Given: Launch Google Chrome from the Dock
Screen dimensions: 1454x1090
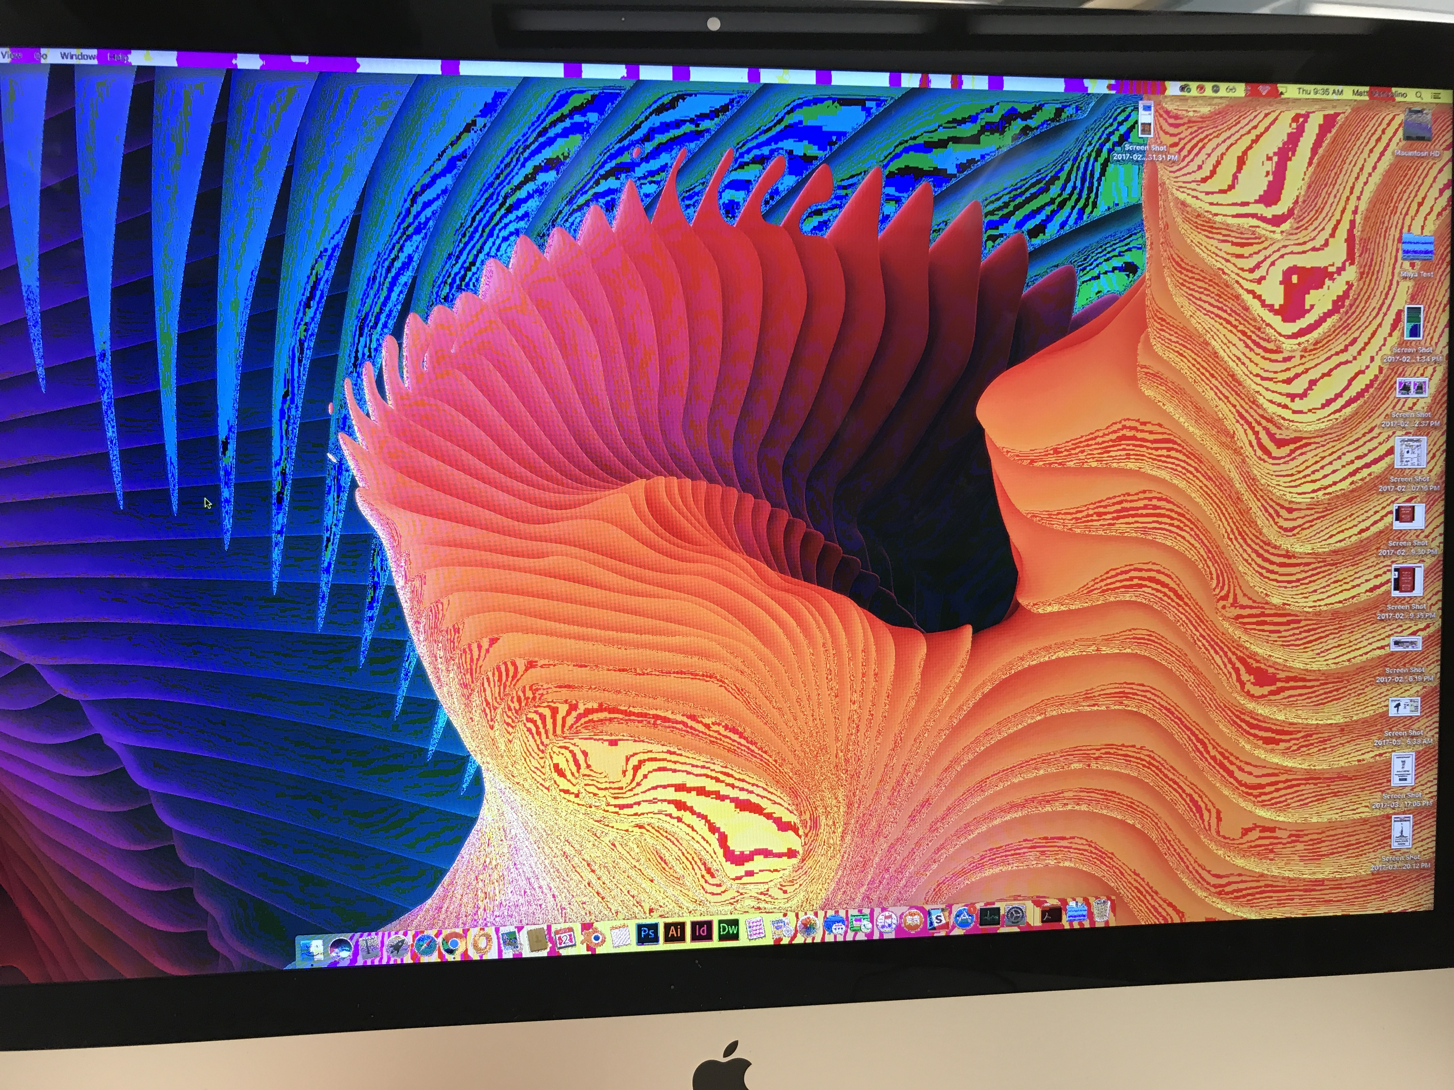Looking at the screenshot, I should click(453, 944).
